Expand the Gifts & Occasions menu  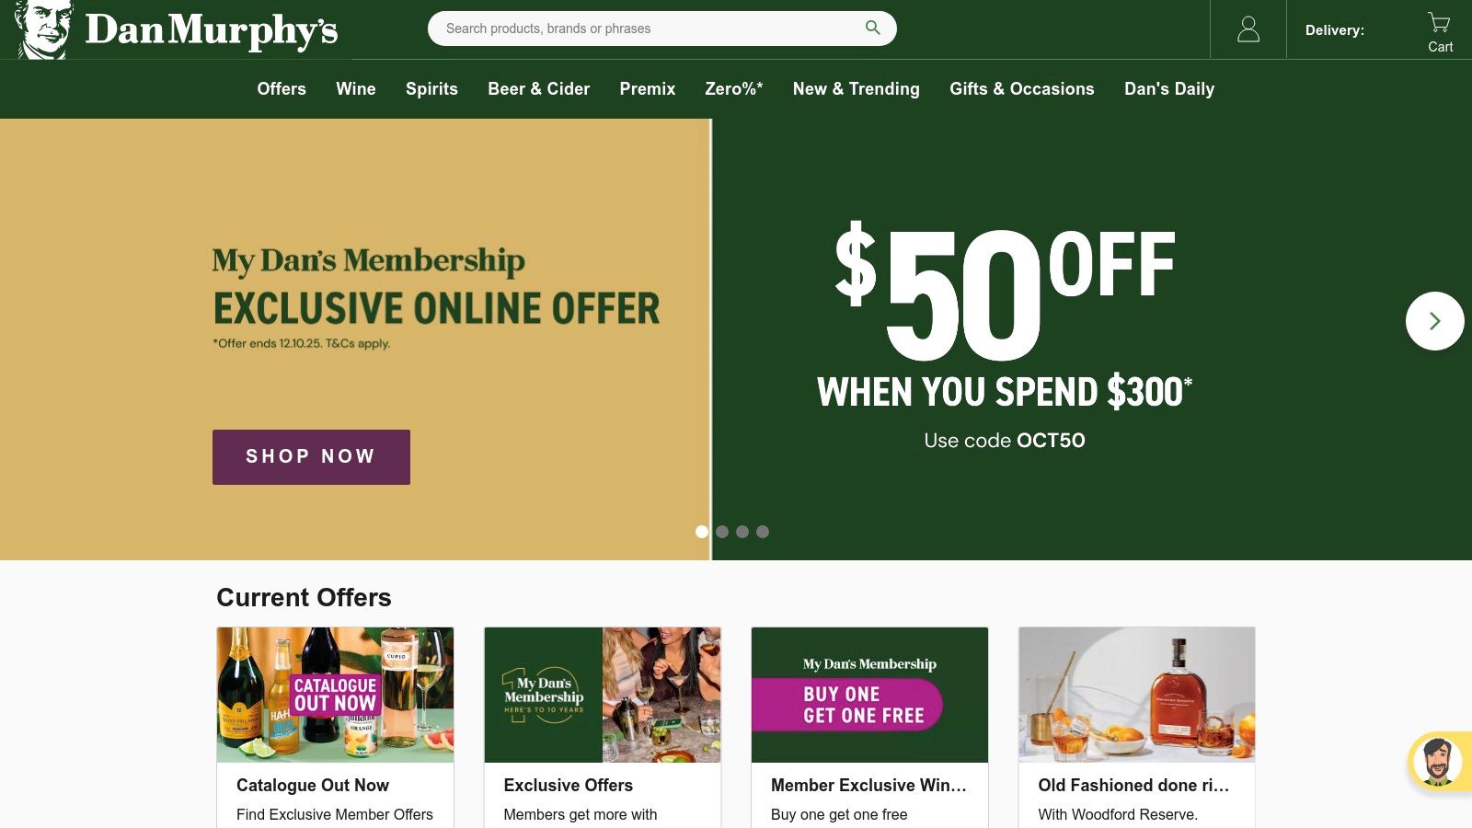[1022, 89]
